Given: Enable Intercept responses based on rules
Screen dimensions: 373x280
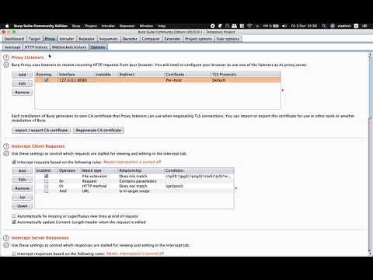Looking at the screenshot, I should (14, 254).
